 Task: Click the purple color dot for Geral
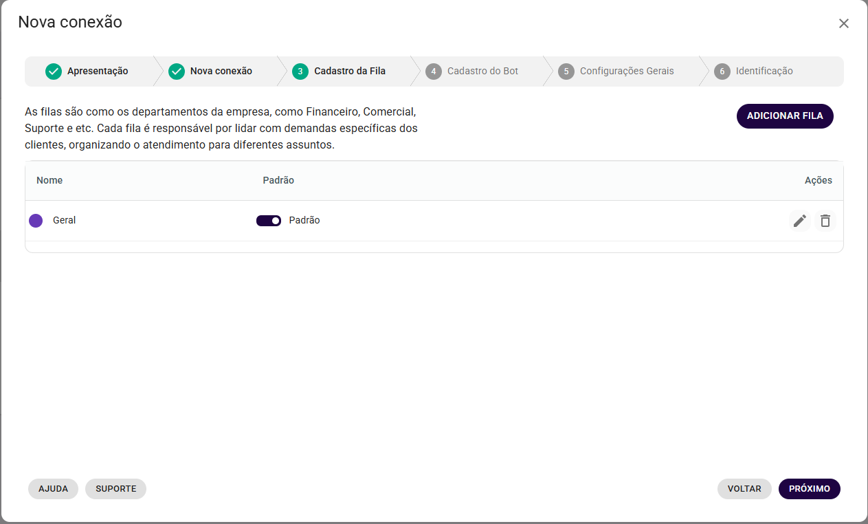pos(36,221)
